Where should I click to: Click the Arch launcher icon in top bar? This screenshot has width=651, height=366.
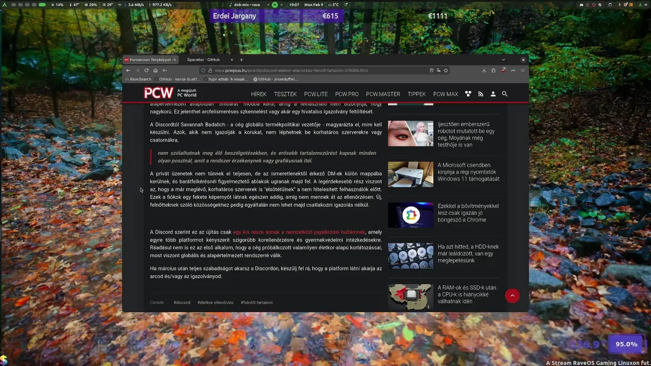point(4,5)
